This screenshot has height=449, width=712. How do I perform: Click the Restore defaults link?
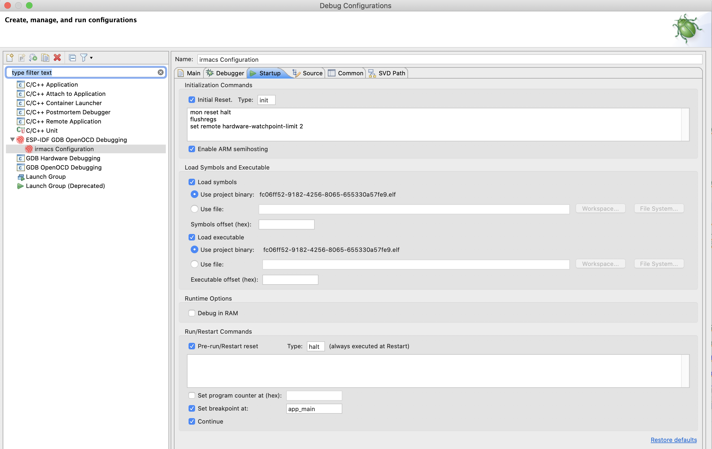tap(673, 440)
